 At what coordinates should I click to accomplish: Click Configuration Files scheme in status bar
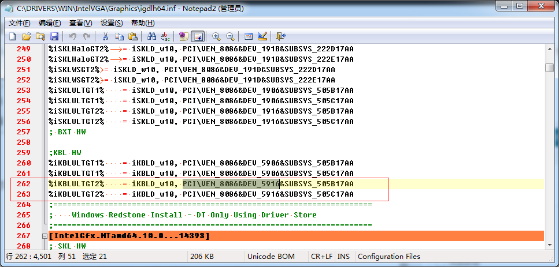click(x=389, y=257)
